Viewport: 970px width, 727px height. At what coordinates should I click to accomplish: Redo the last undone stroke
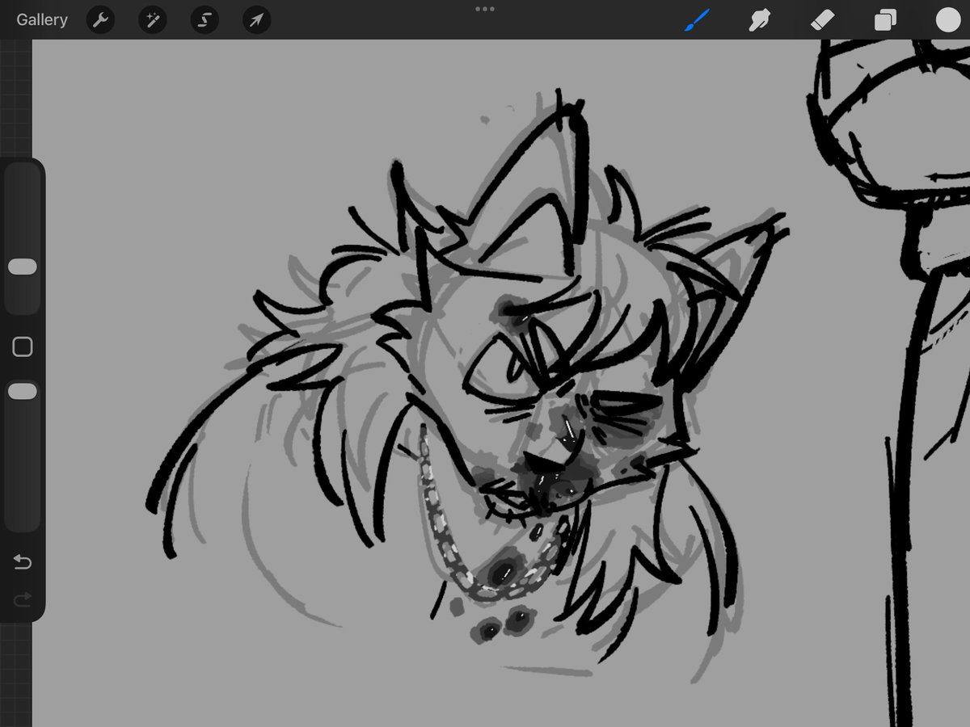pos(23,599)
